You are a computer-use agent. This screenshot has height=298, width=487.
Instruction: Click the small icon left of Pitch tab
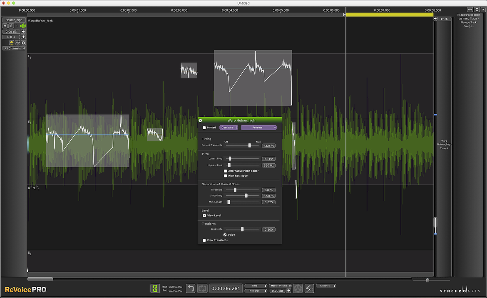click(435, 19)
